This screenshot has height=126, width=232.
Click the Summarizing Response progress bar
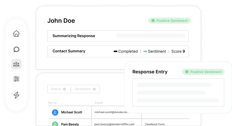pyautogui.click(x=150, y=36)
